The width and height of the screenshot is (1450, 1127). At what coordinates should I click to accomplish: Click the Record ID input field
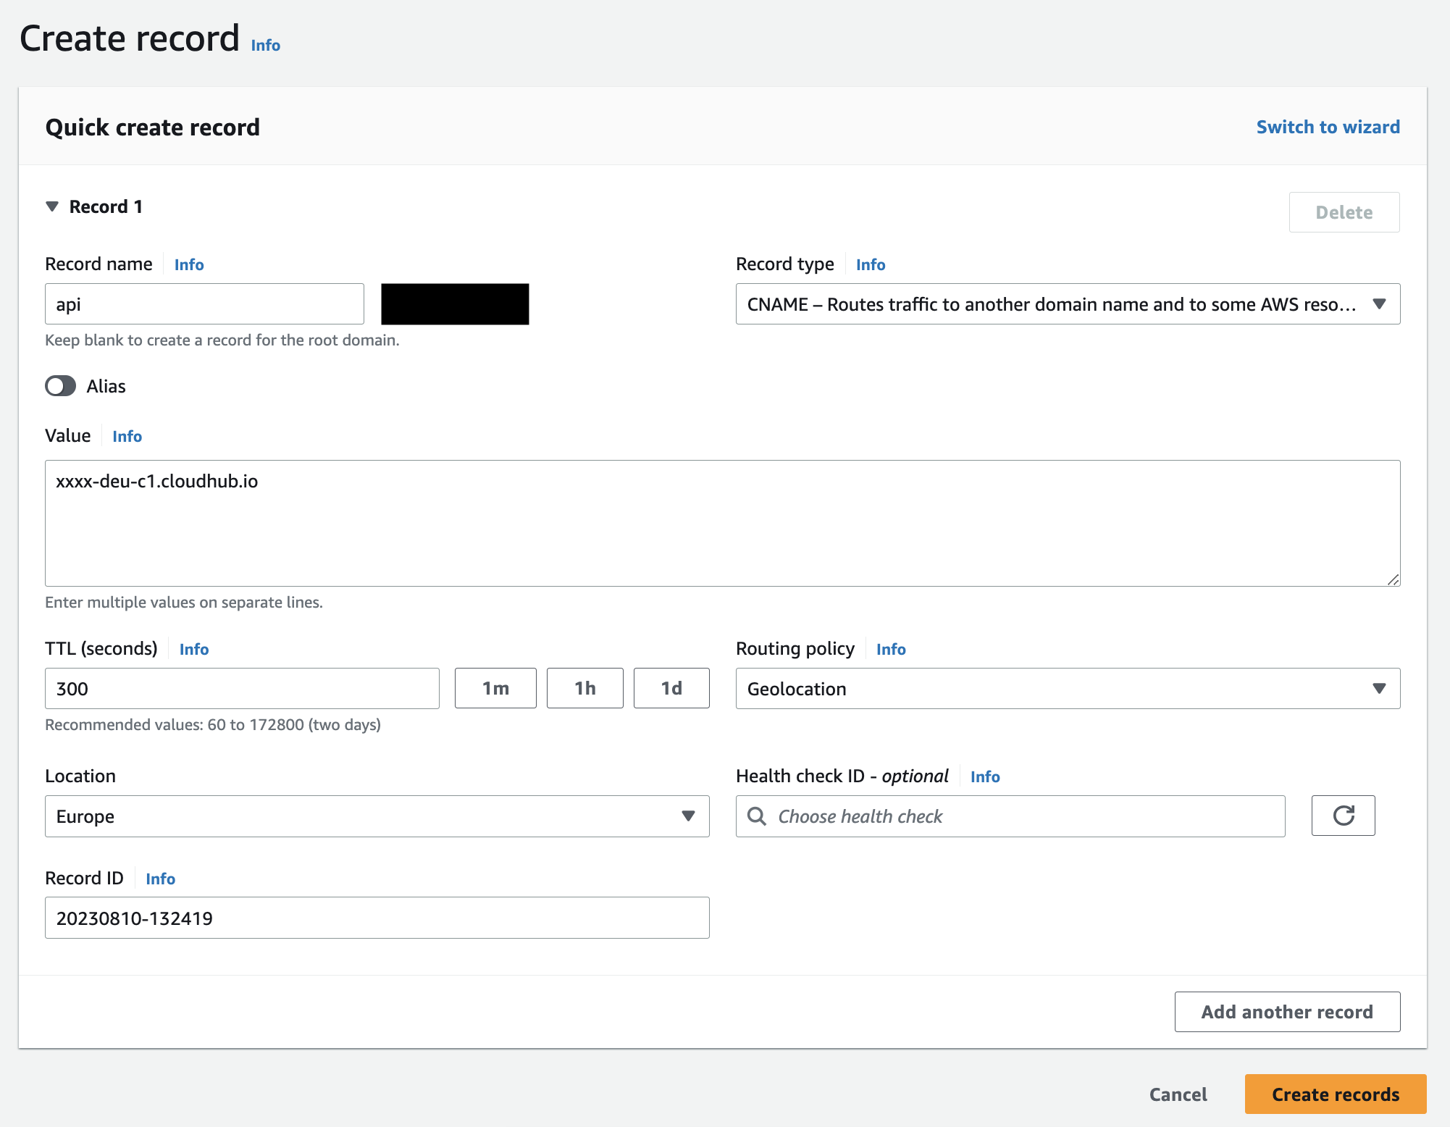click(x=377, y=918)
